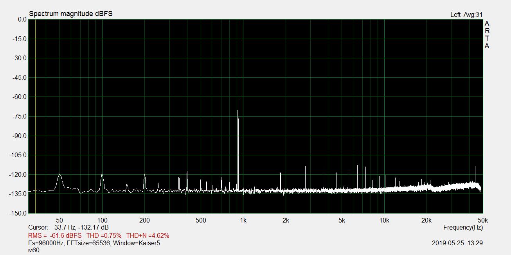Click the '20k' x-axis label
The height and width of the screenshot is (255, 511).
click(x=426, y=221)
